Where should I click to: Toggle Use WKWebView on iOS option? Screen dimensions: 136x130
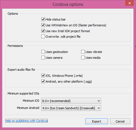(43, 25)
